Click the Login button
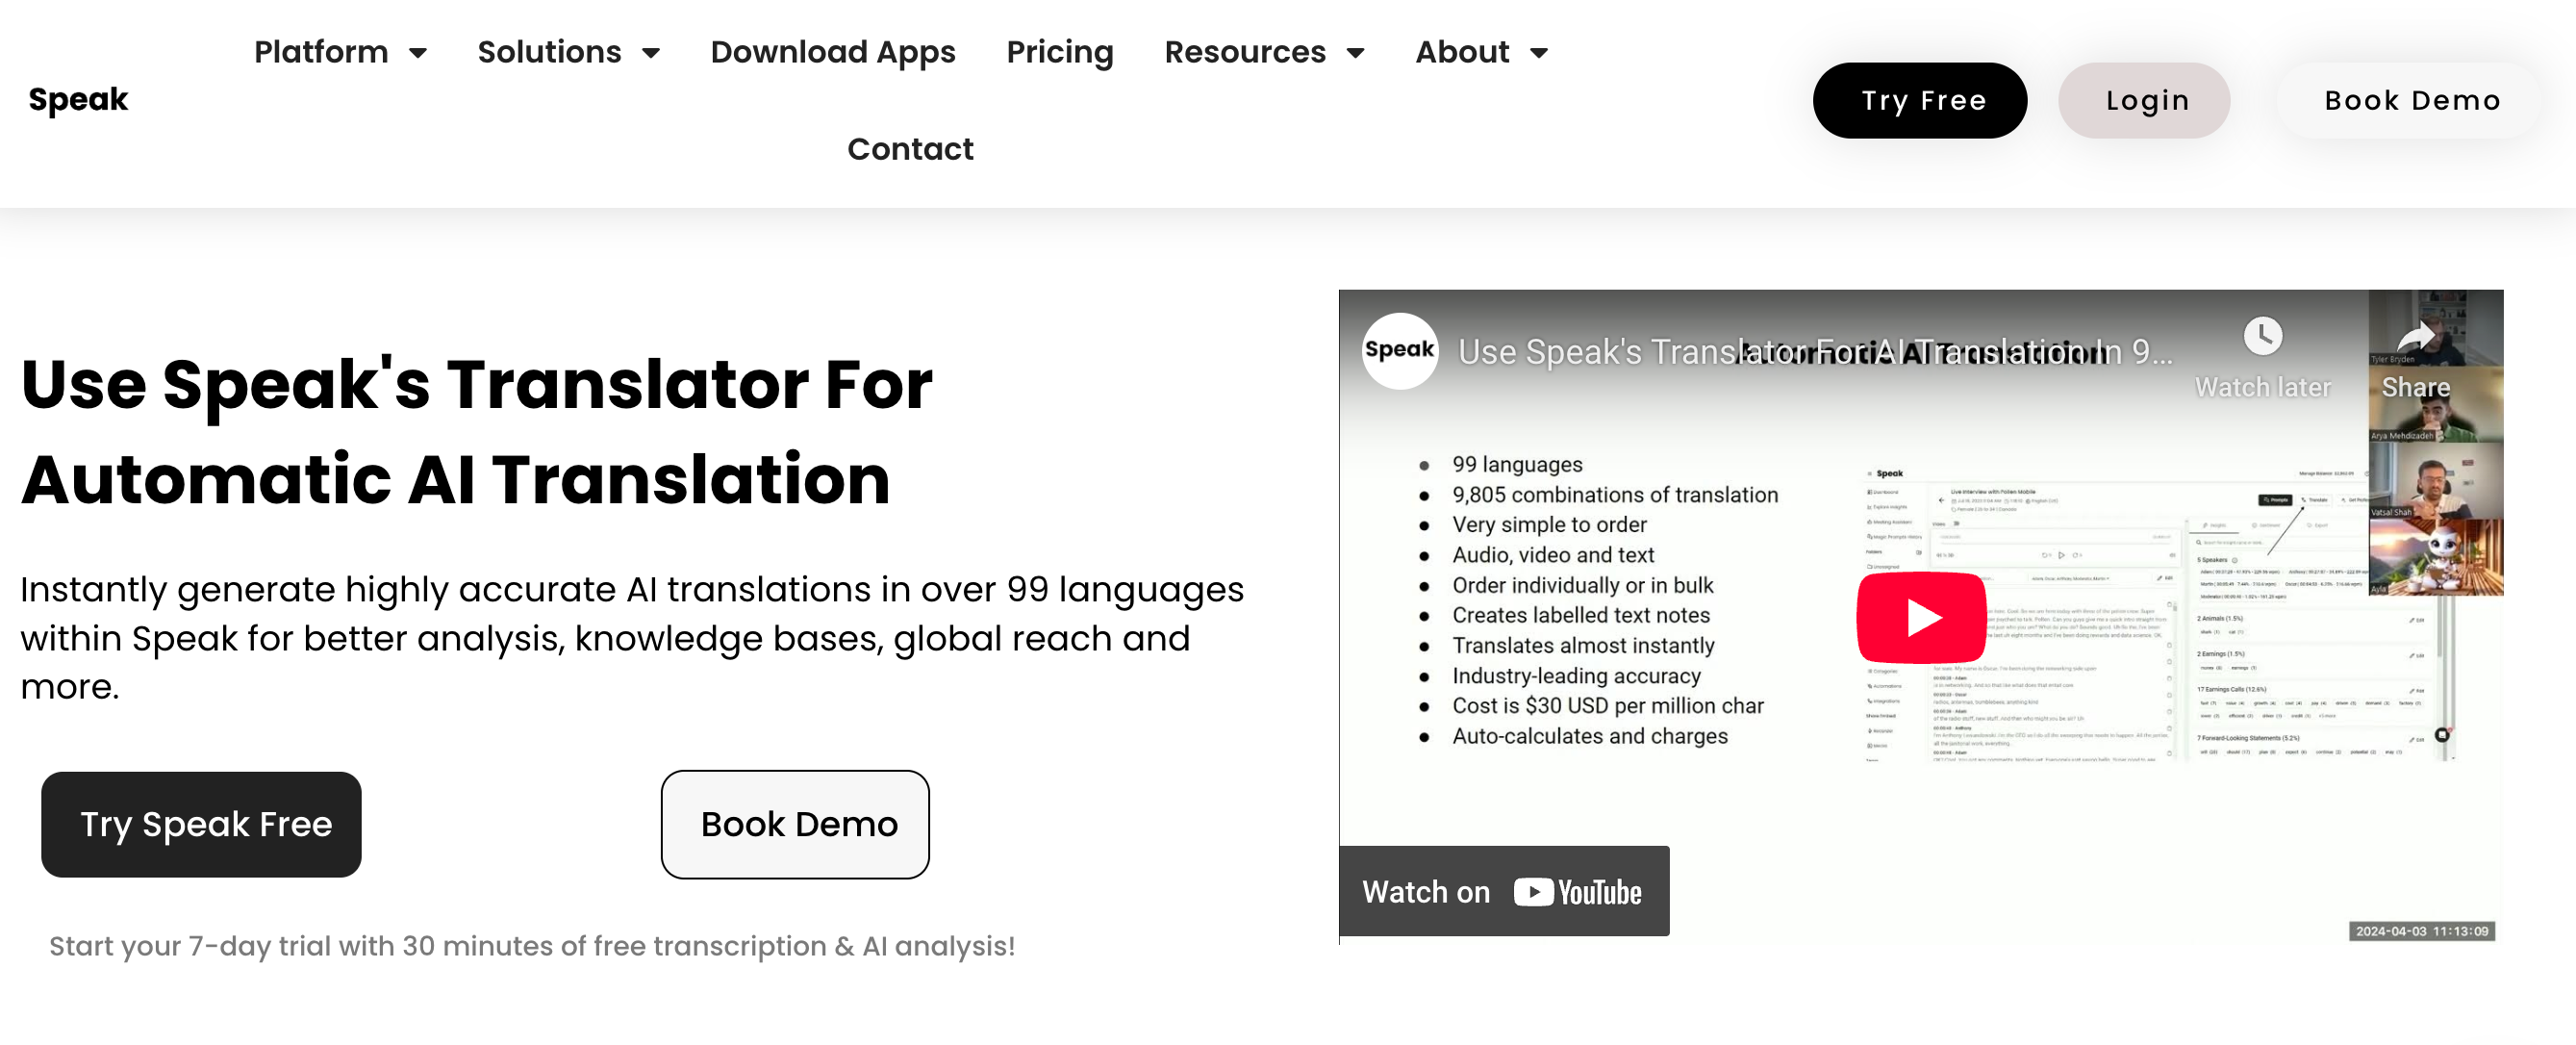This screenshot has width=2576, height=1045. pyautogui.click(x=2144, y=101)
